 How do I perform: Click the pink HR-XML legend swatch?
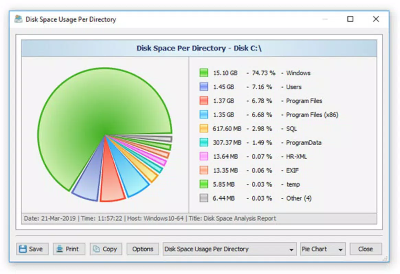point(204,156)
